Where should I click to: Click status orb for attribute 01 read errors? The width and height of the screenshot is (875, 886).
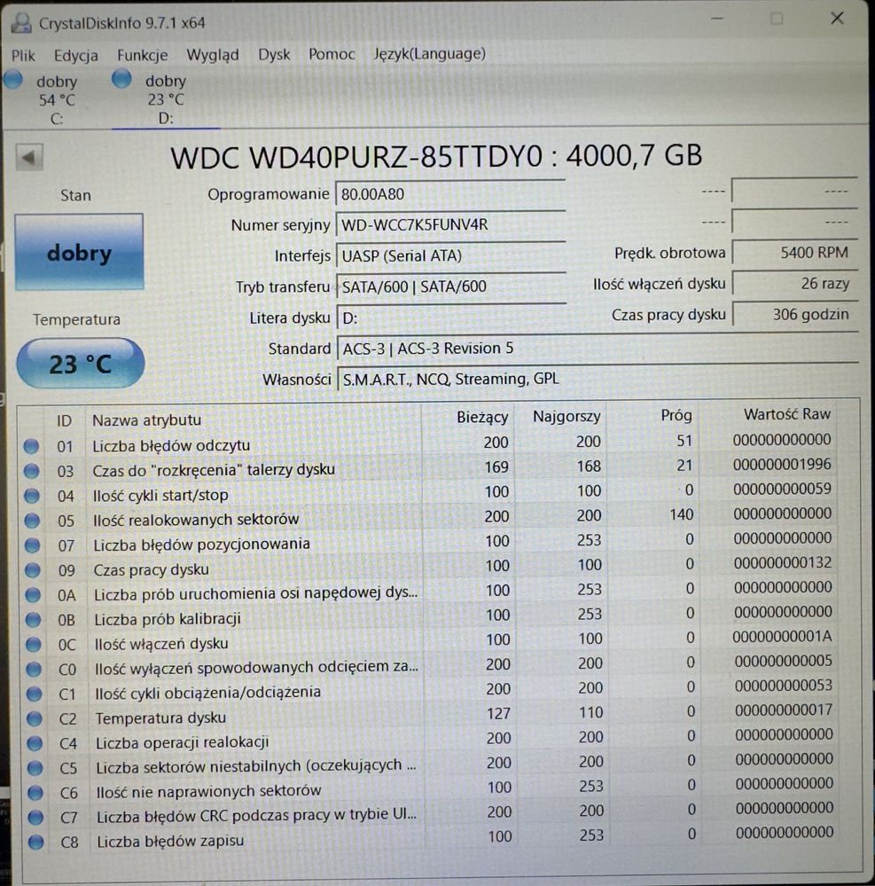(x=31, y=446)
